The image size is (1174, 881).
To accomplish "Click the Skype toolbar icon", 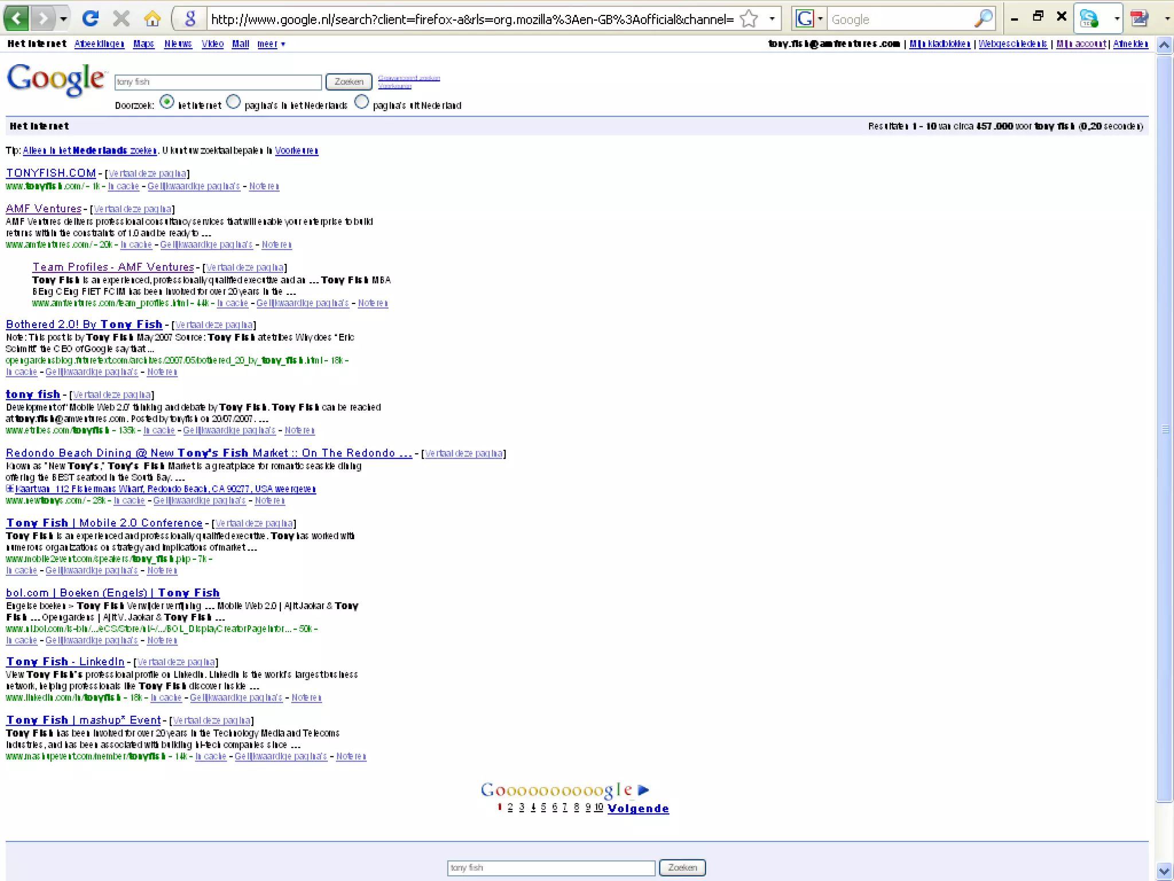I will coord(1089,19).
